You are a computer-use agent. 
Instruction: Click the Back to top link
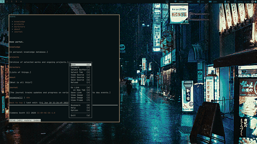coord(16,103)
